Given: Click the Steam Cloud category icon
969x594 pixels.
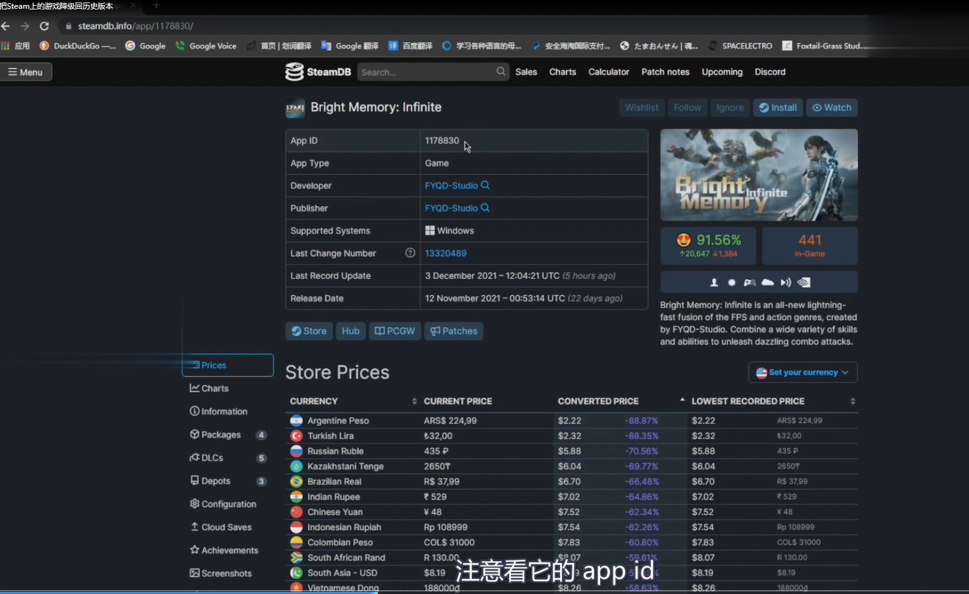Looking at the screenshot, I should [x=768, y=282].
